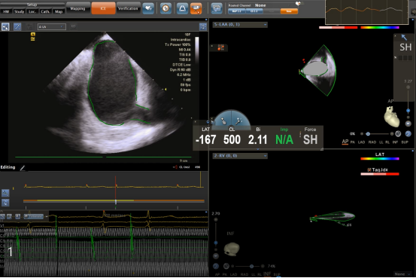Switch to the Mapping module
The width and height of the screenshot is (416, 278).
coord(77,8)
